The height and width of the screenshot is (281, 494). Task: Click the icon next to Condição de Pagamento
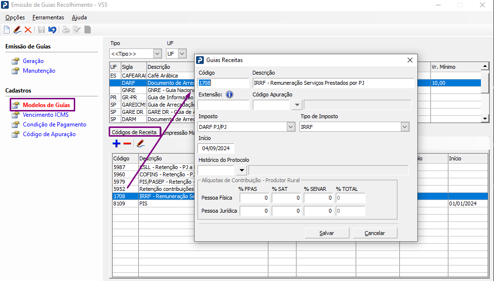(x=16, y=125)
